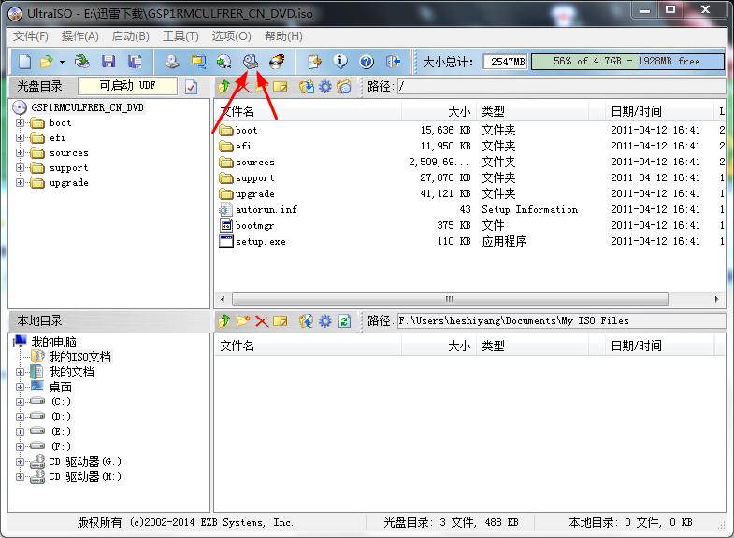Open the 帮助(H) menu

click(x=283, y=36)
